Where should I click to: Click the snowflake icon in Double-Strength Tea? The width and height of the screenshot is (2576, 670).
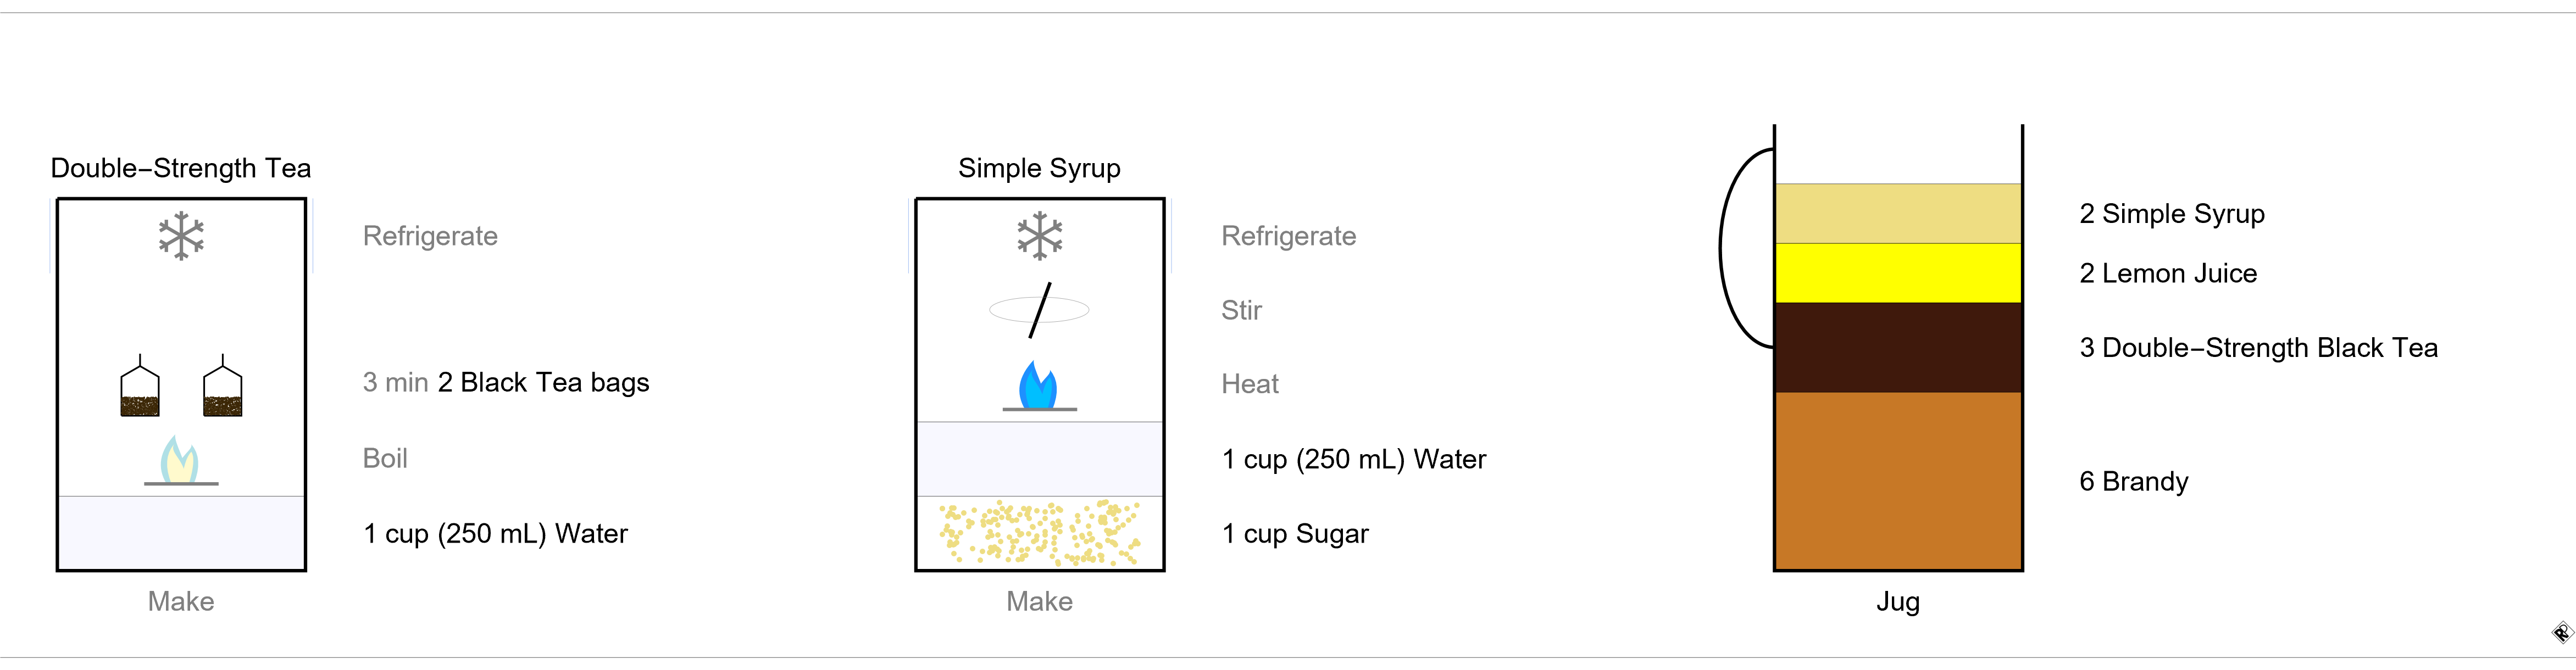click(181, 236)
